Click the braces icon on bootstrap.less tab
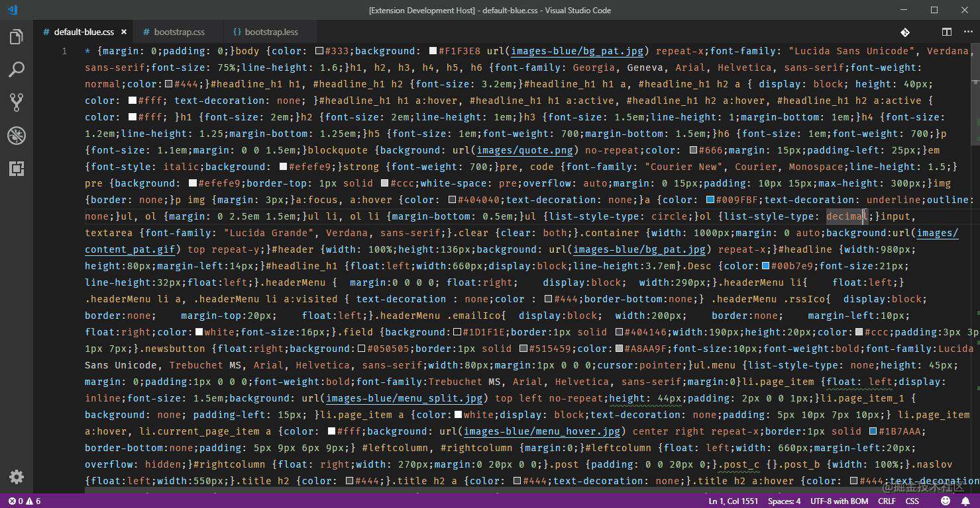The width and height of the screenshot is (980, 508). click(x=237, y=32)
